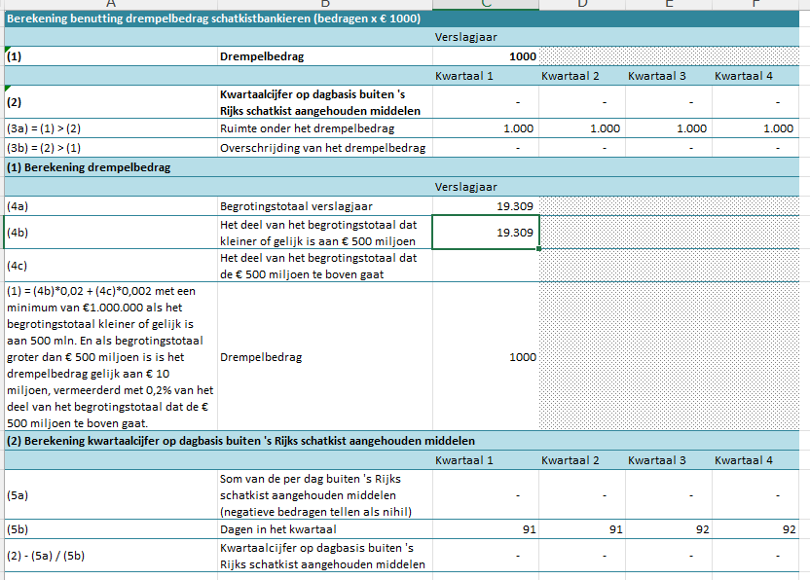
Task: Select 'de € 500 miljoen te boven gaat' description cell
Action: pyautogui.click(x=325, y=266)
